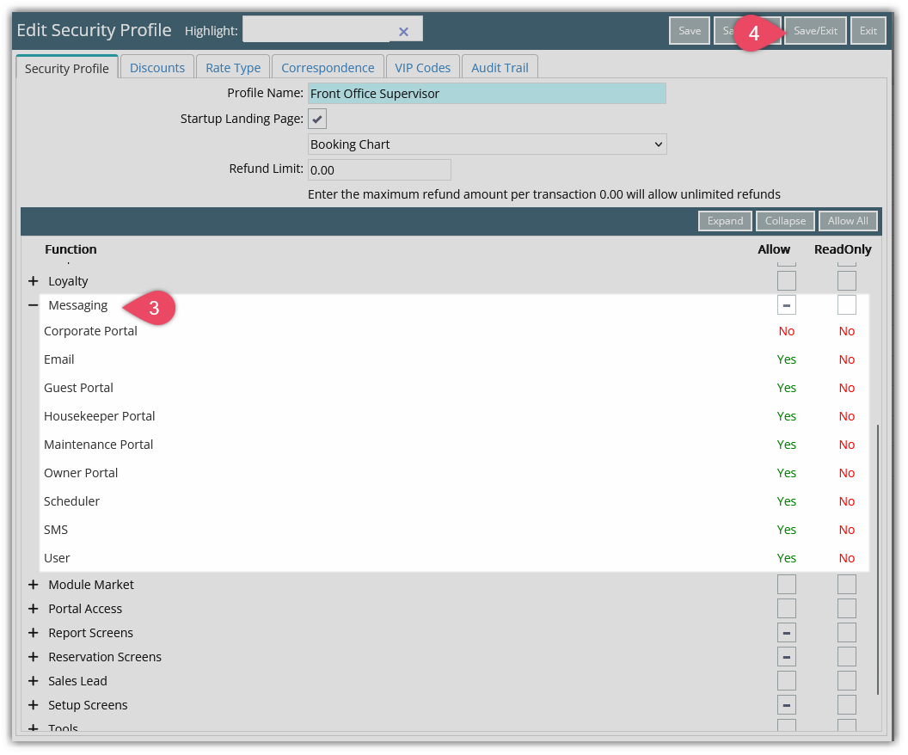
Task: Toggle ReadOnly checkbox for Messaging
Action: point(847,305)
